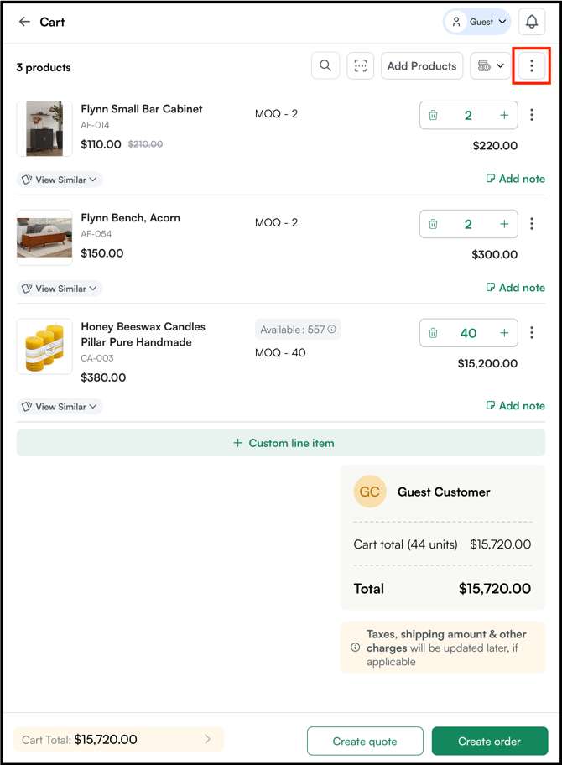Open the Flynn Bench product thumbnail

tap(44, 237)
